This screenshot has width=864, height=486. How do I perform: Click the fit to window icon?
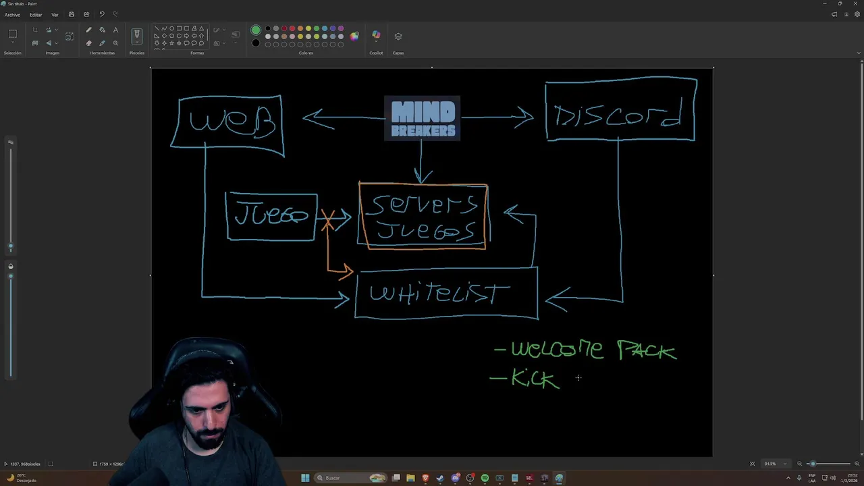(753, 464)
